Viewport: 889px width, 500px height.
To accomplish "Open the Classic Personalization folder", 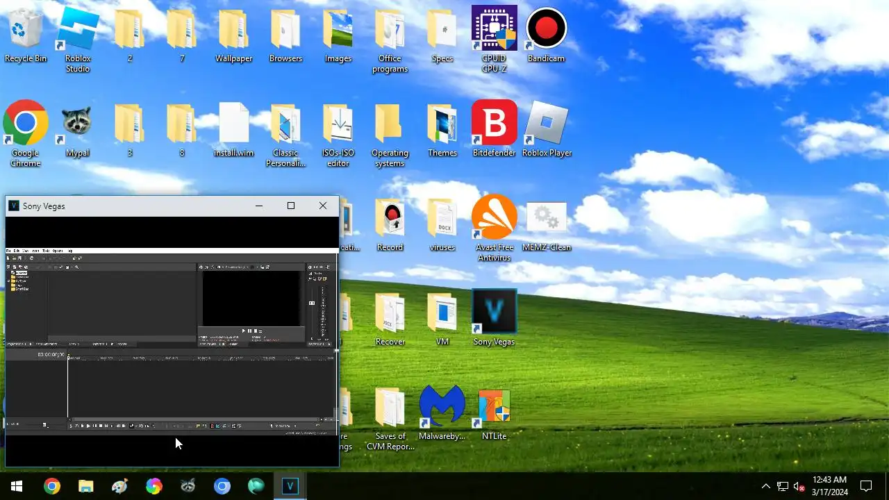I will point(286,133).
